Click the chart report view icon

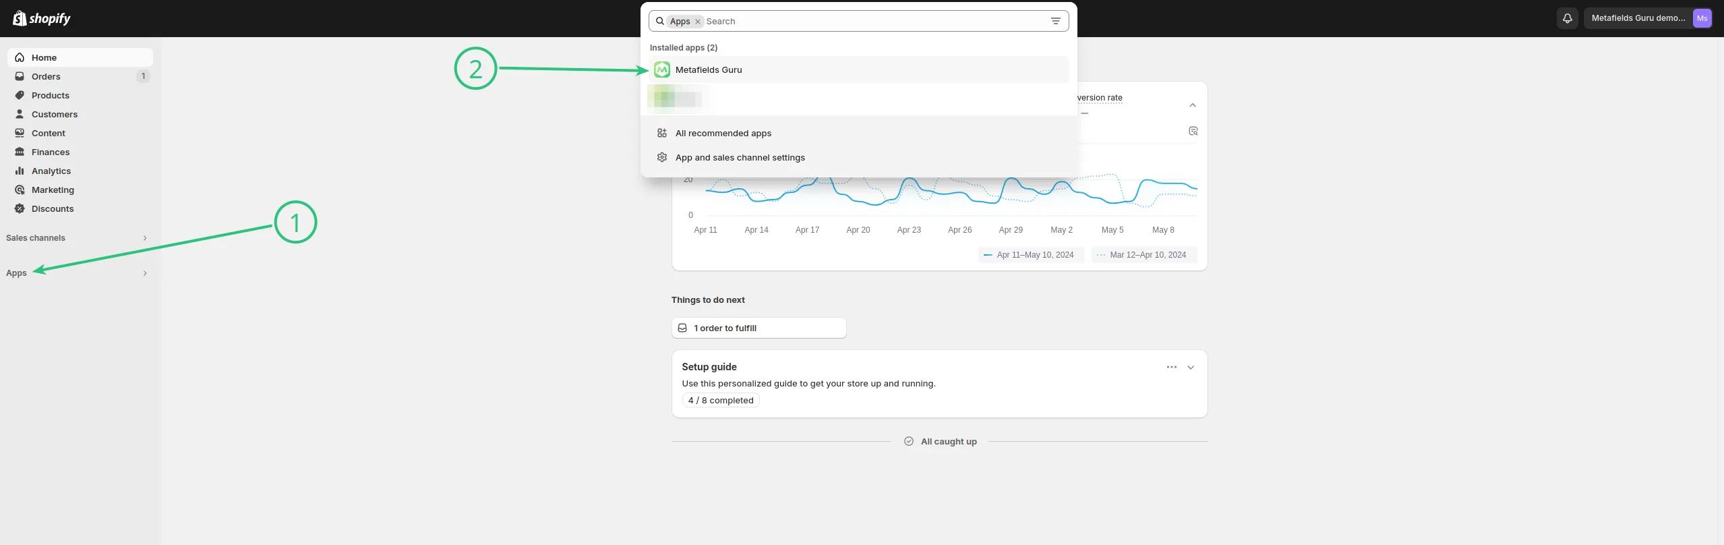(x=1193, y=131)
